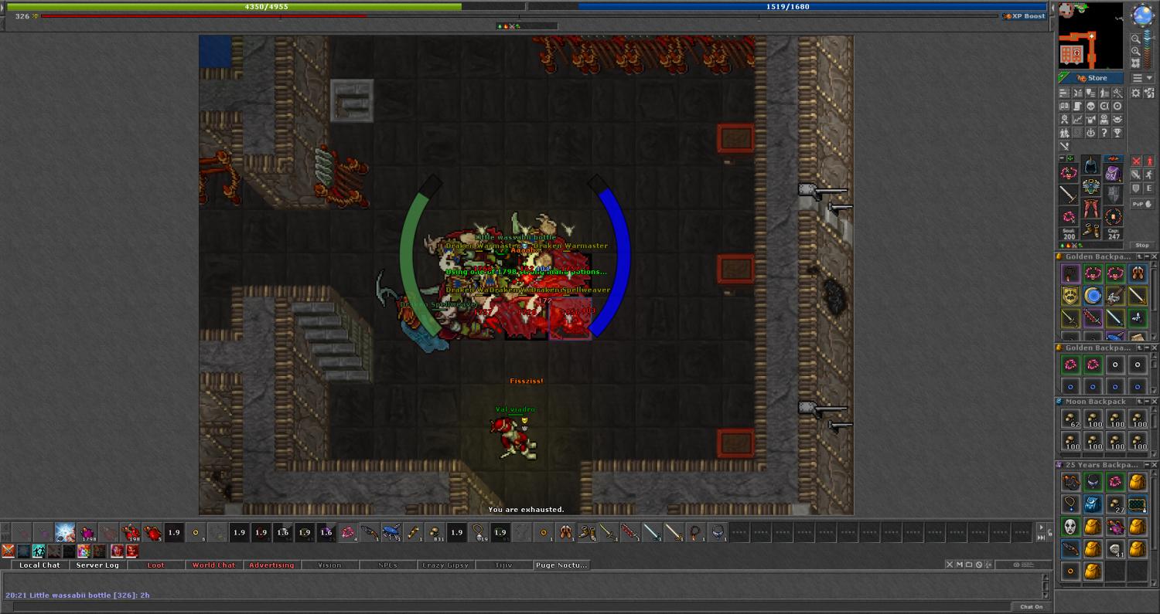The height and width of the screenshot is (614, 1160).
Task: Open the book cyclopedia icon
Action: [x=1064, y=107]
